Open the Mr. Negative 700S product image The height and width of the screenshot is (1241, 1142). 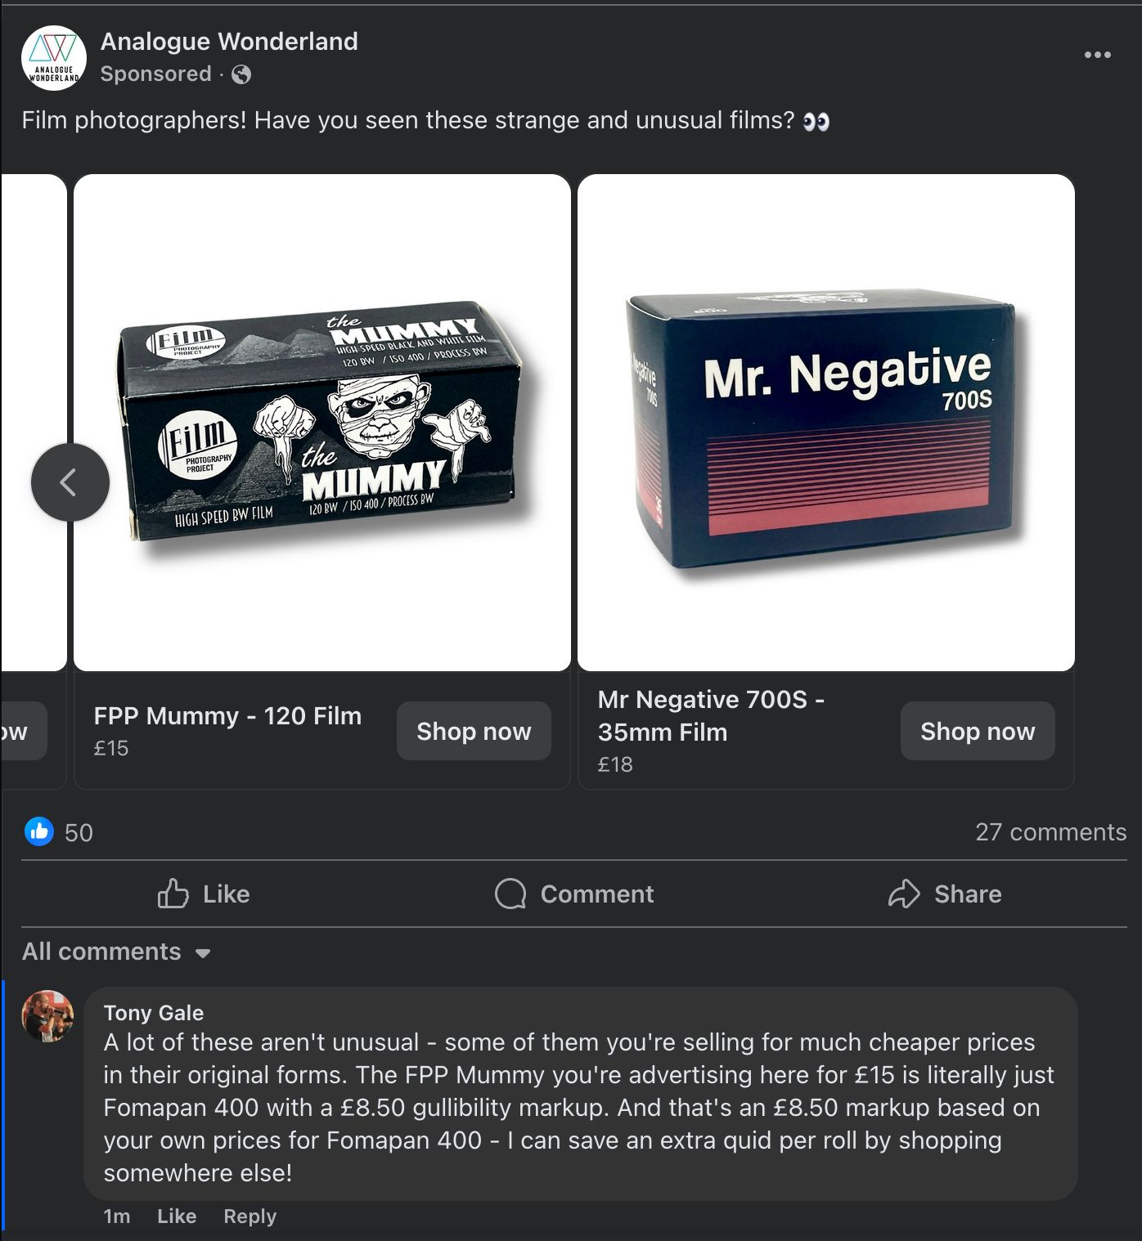coord(826,423)
